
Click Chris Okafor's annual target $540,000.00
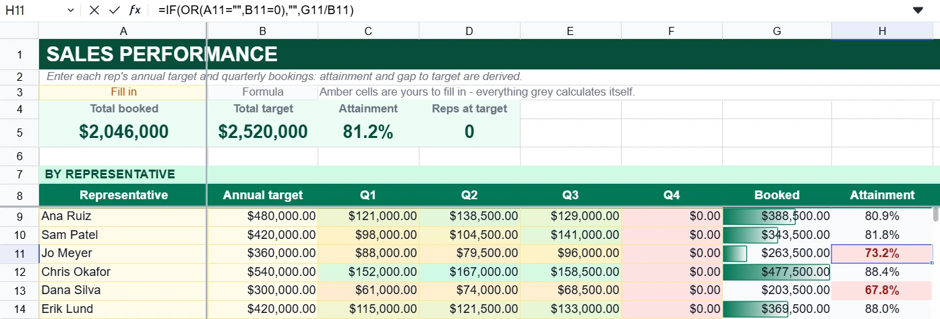coord(262,272)
